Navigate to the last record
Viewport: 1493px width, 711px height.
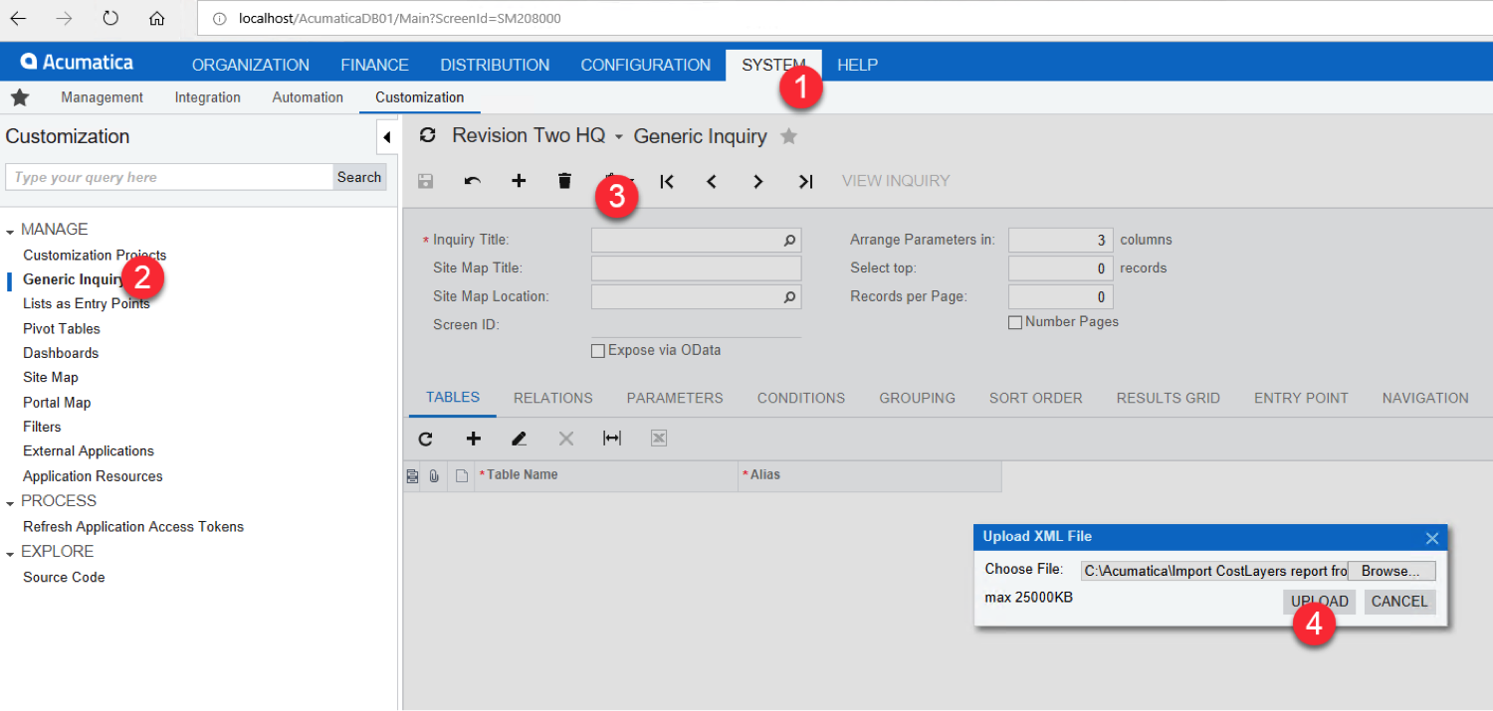coord(806,181)
